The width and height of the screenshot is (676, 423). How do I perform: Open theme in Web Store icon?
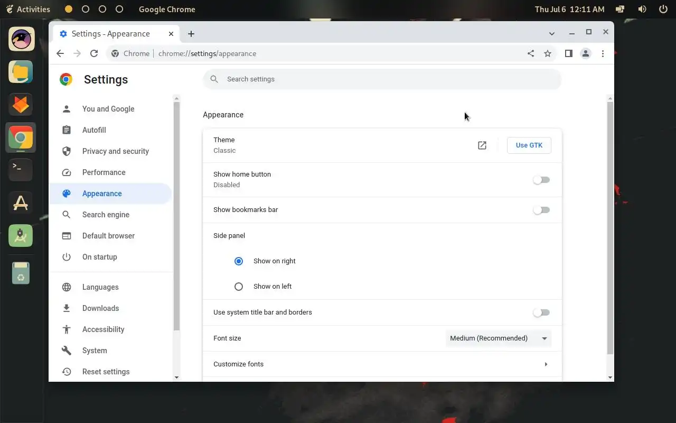(482, 145)
